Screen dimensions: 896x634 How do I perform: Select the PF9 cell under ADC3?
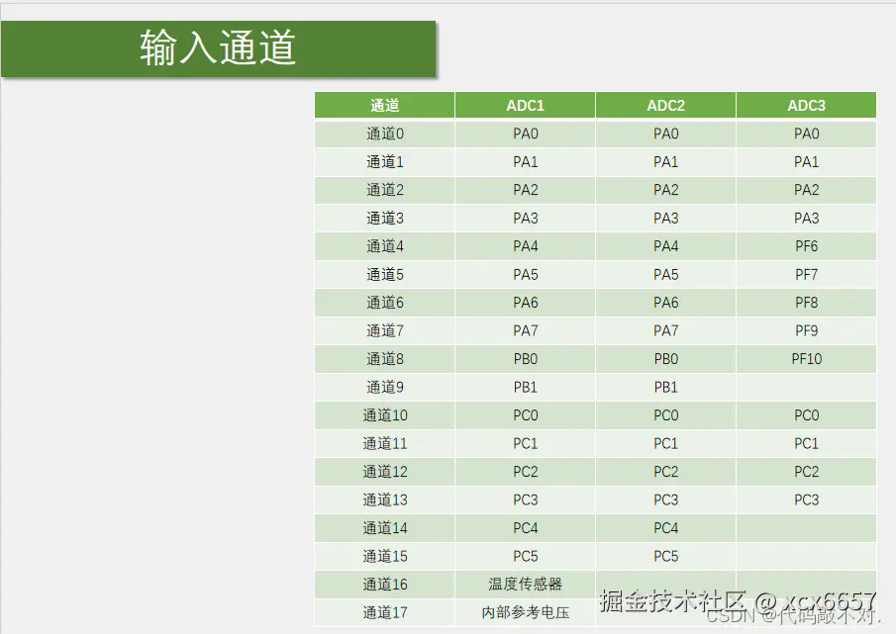tap(806, 331)
